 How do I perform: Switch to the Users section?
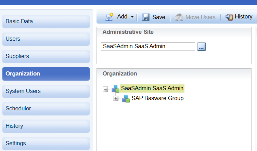click(46, 39)
